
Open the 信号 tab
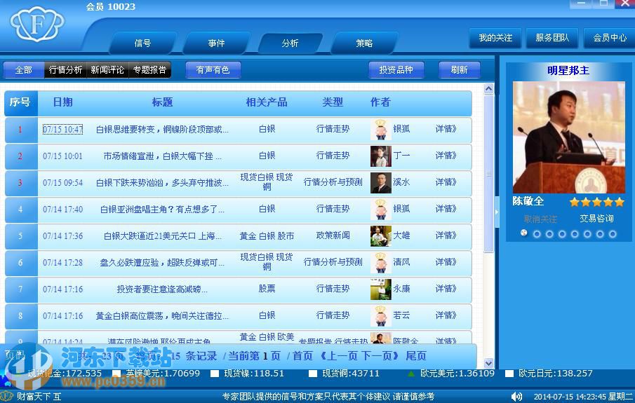(142, 43)
